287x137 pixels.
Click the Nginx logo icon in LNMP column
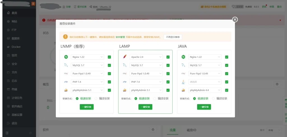click(66, 57)
